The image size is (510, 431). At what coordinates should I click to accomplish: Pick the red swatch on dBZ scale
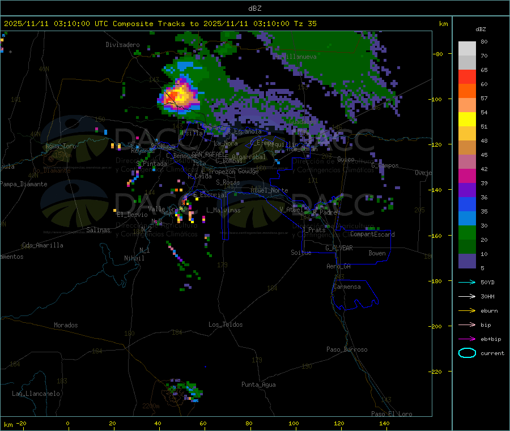(x=467, y=76)
